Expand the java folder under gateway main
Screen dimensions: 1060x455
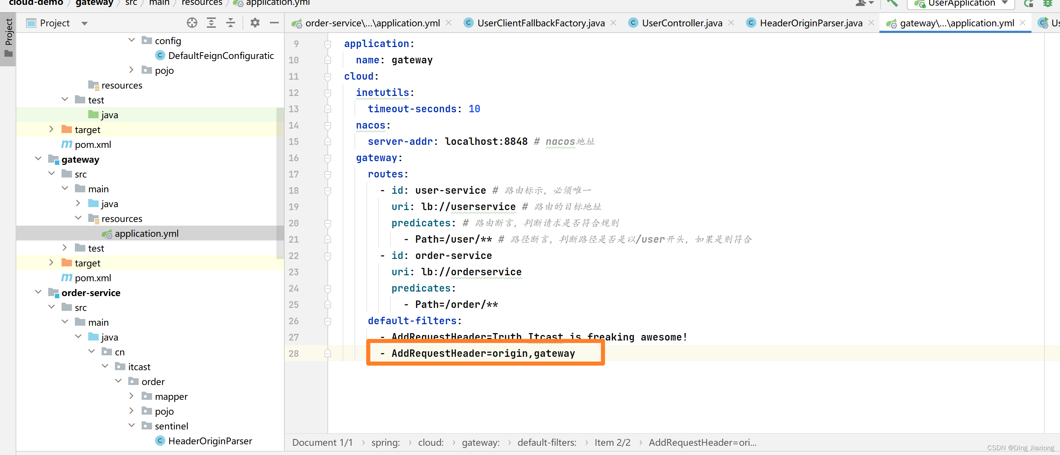tap(78, 203)
